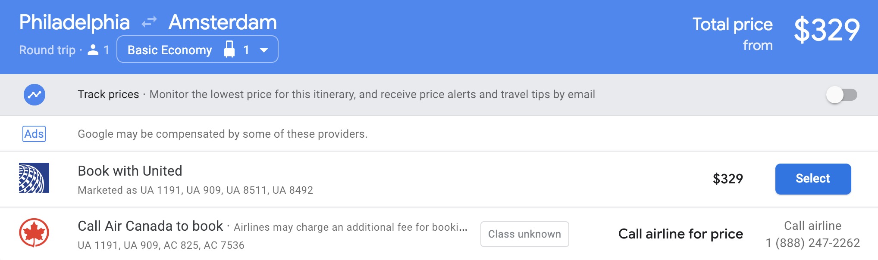Click the Philadelphia origin heading
The image size is (878, 260).
[74, 22]
